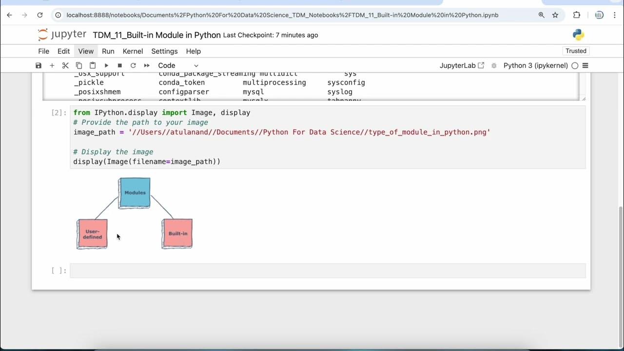Click 'mysql' in output list

point(253,92)
